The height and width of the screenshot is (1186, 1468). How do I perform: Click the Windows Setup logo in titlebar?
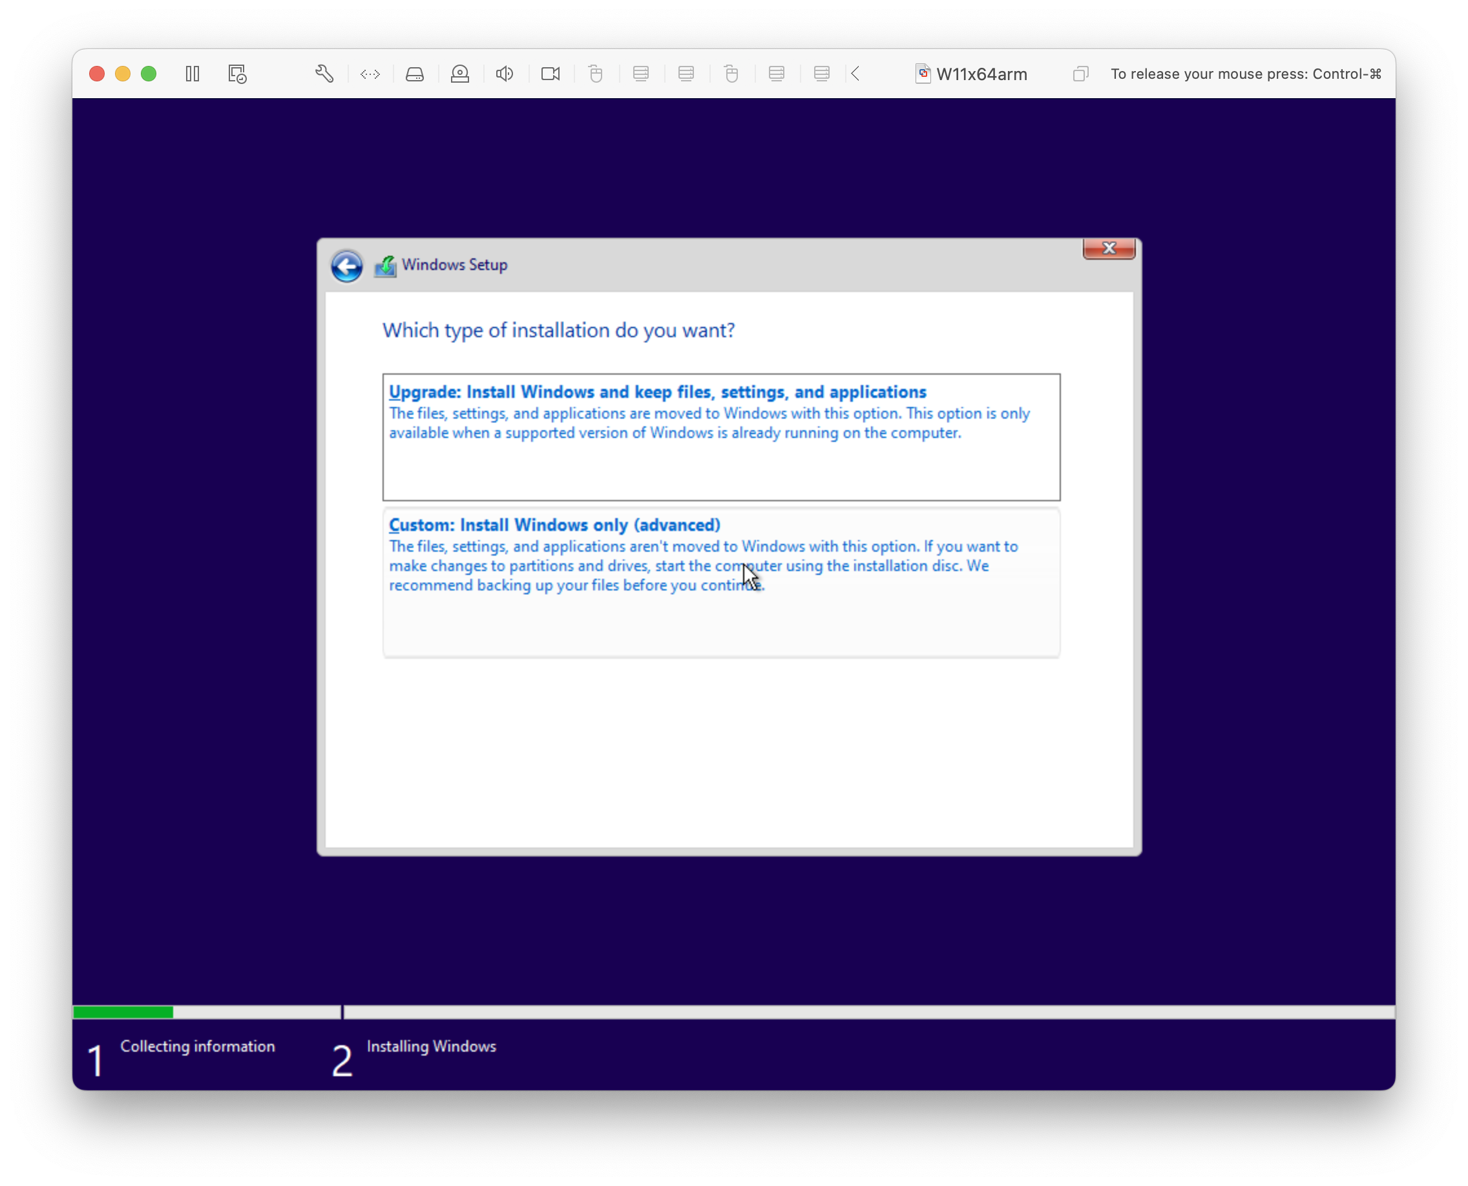(x=386, y=265)
